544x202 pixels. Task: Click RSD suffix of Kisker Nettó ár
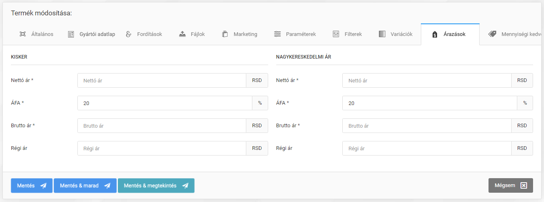257,80
